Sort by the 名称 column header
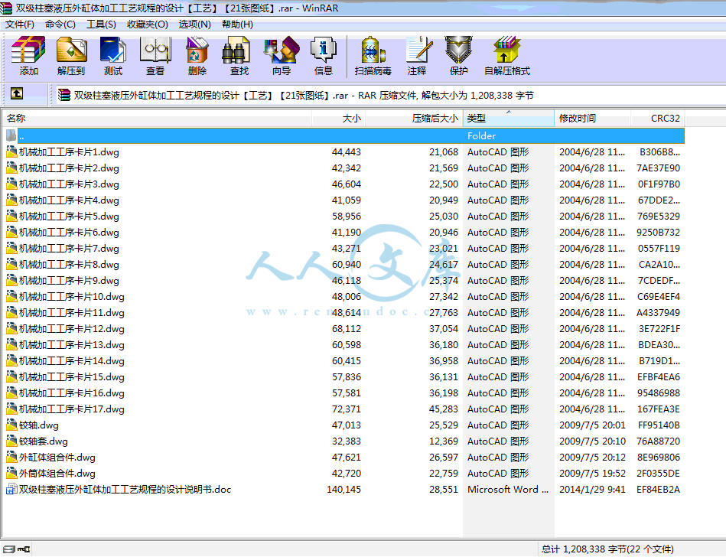 [157, 118]
